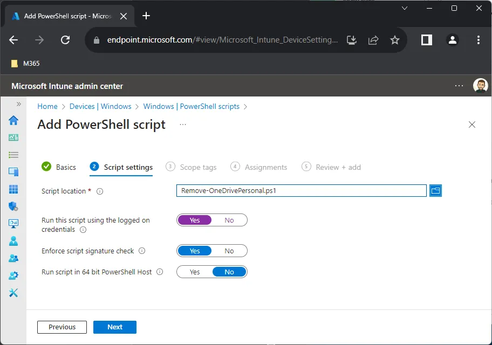This screenshot has width=492, height=345.
Task: Open Users icon in sidebar
Action: (13, 241)
